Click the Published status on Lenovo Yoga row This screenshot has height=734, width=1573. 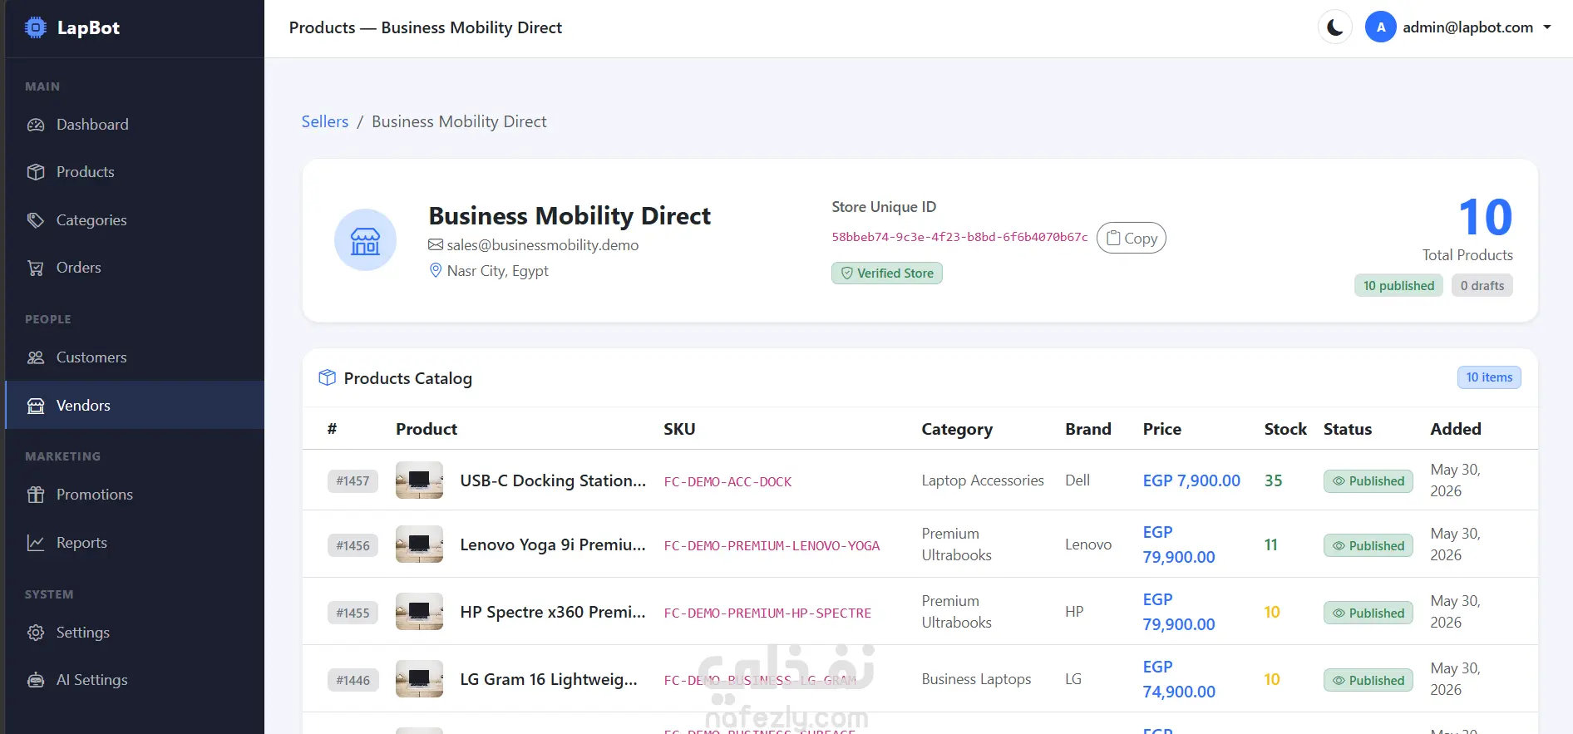(1368, 546)
